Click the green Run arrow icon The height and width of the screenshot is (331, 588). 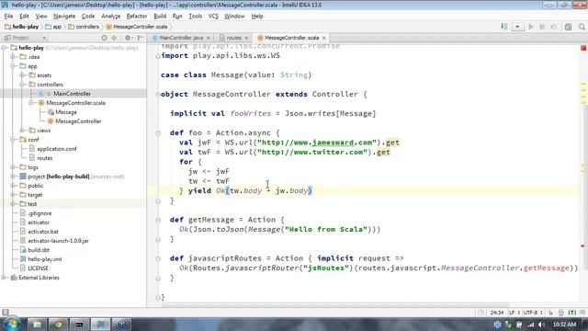531,27
